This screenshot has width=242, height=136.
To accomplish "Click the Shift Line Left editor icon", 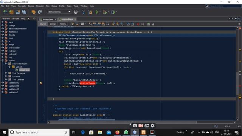I will [128, 24].
